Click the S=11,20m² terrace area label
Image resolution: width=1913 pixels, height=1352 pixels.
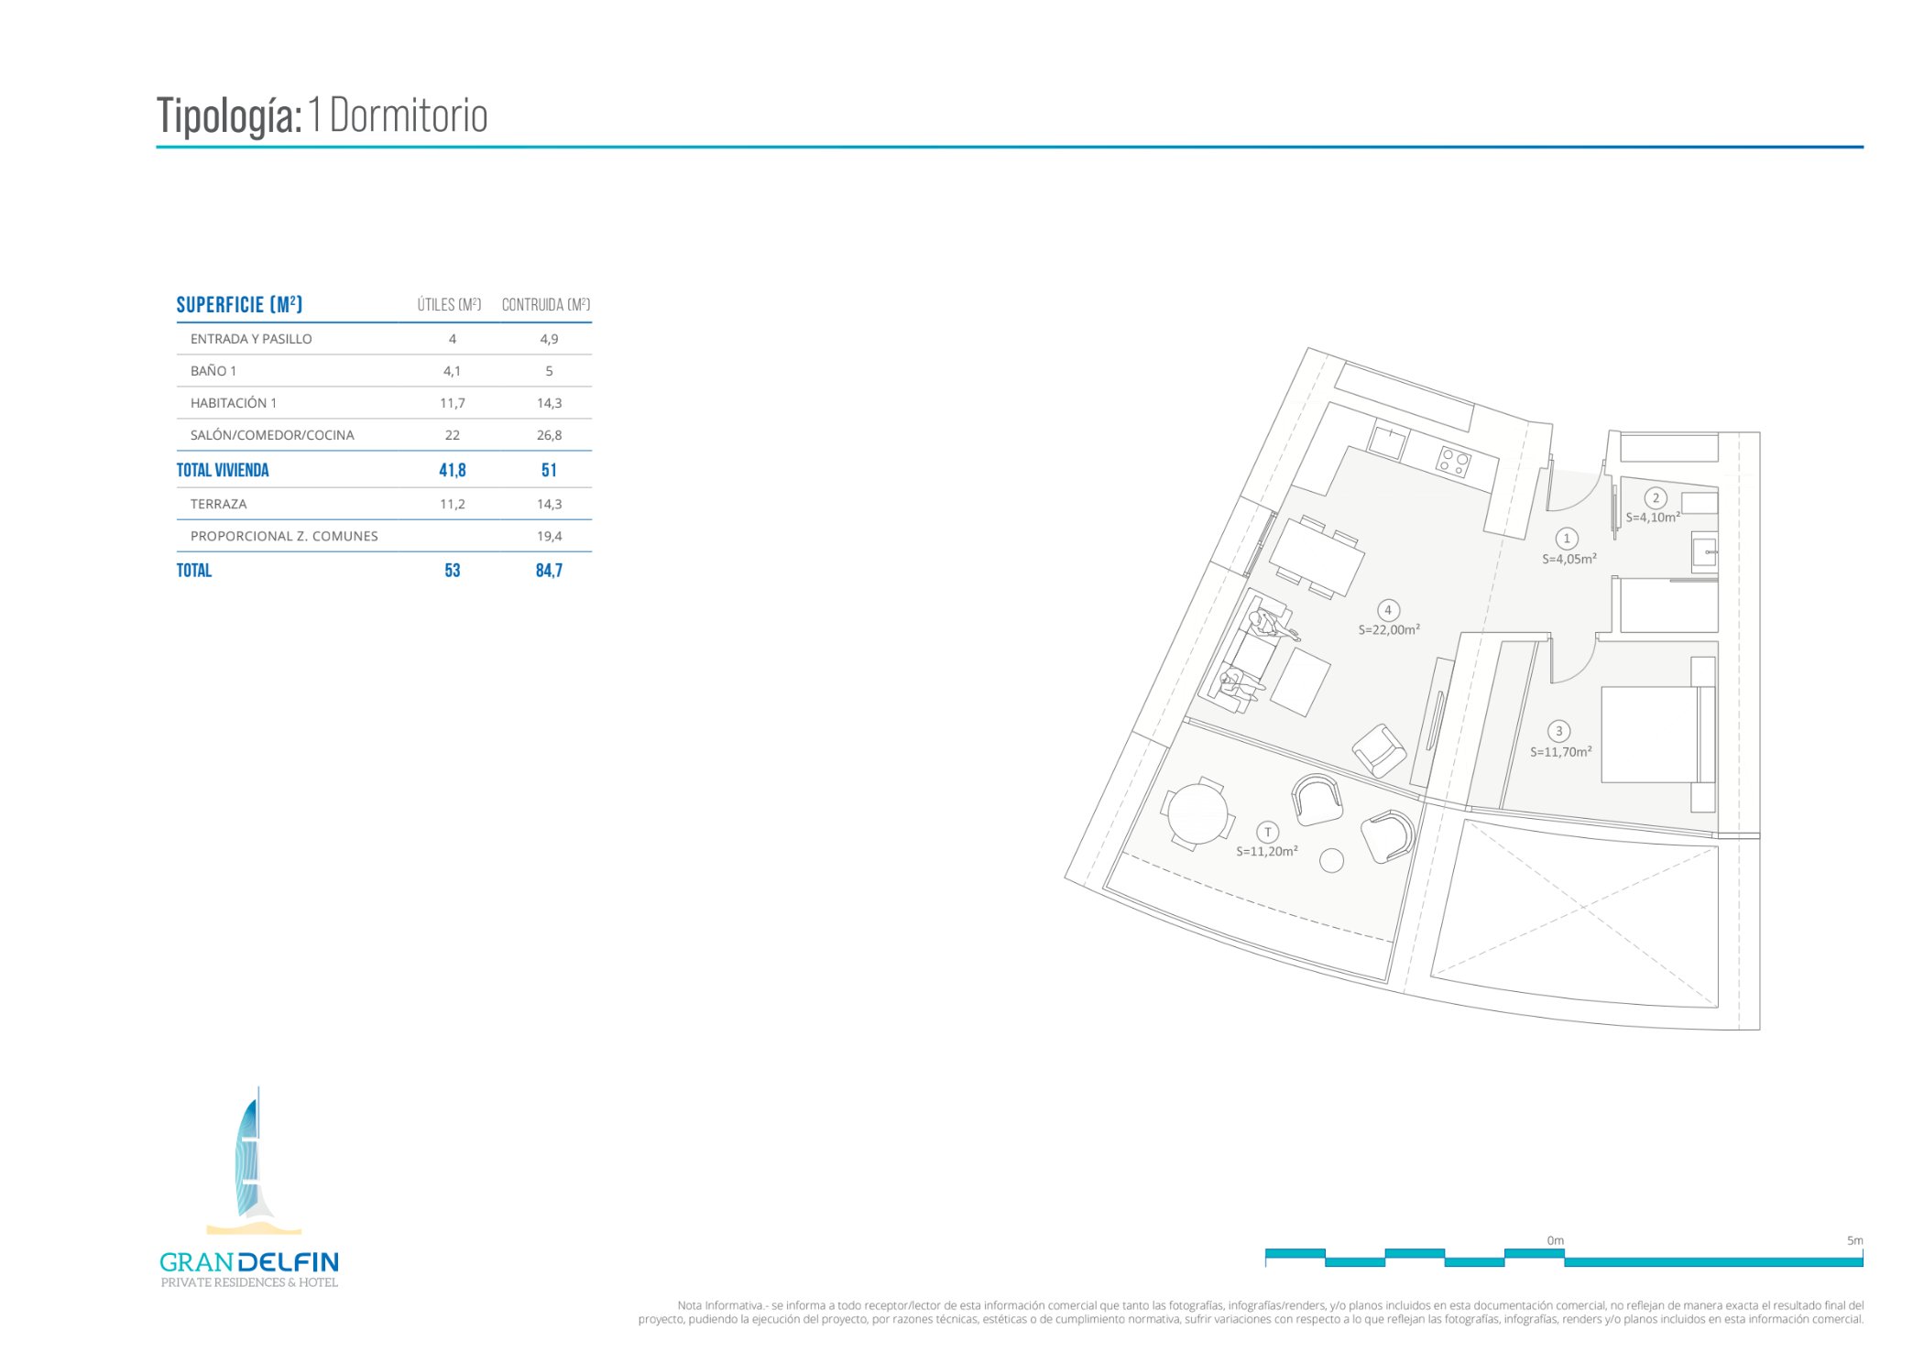1267,852
